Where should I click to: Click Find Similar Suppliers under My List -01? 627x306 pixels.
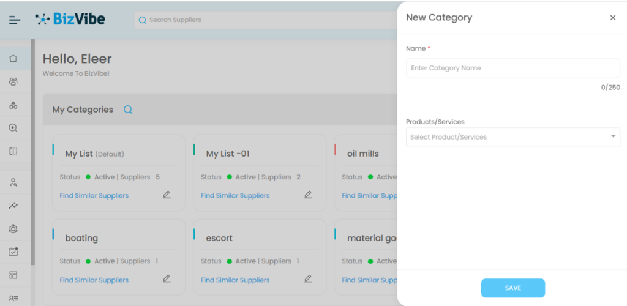pyautogui.click(x=235, y=196)
